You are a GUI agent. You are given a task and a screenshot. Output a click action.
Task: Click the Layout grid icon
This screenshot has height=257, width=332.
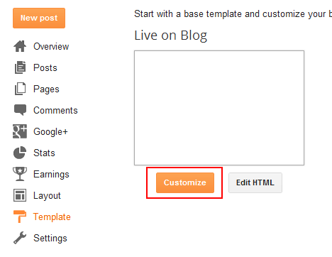click(20, 195)
